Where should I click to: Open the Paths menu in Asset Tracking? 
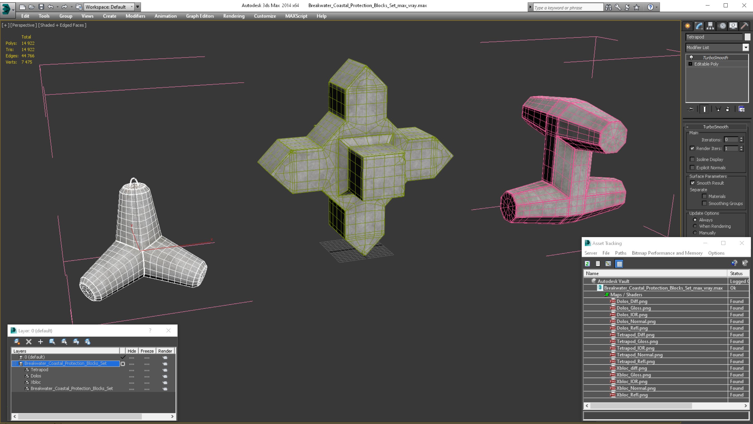(x=620, y=253)
